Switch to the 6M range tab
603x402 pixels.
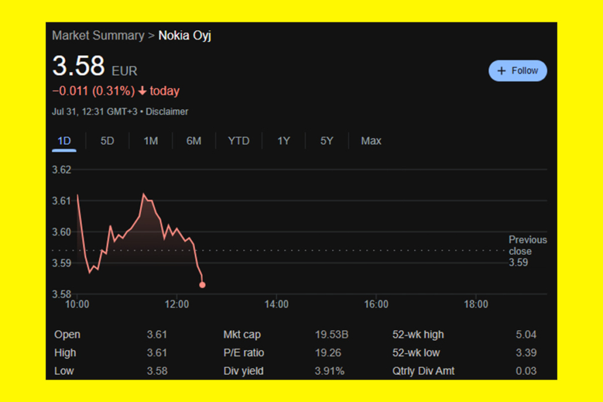pos(194,141)
